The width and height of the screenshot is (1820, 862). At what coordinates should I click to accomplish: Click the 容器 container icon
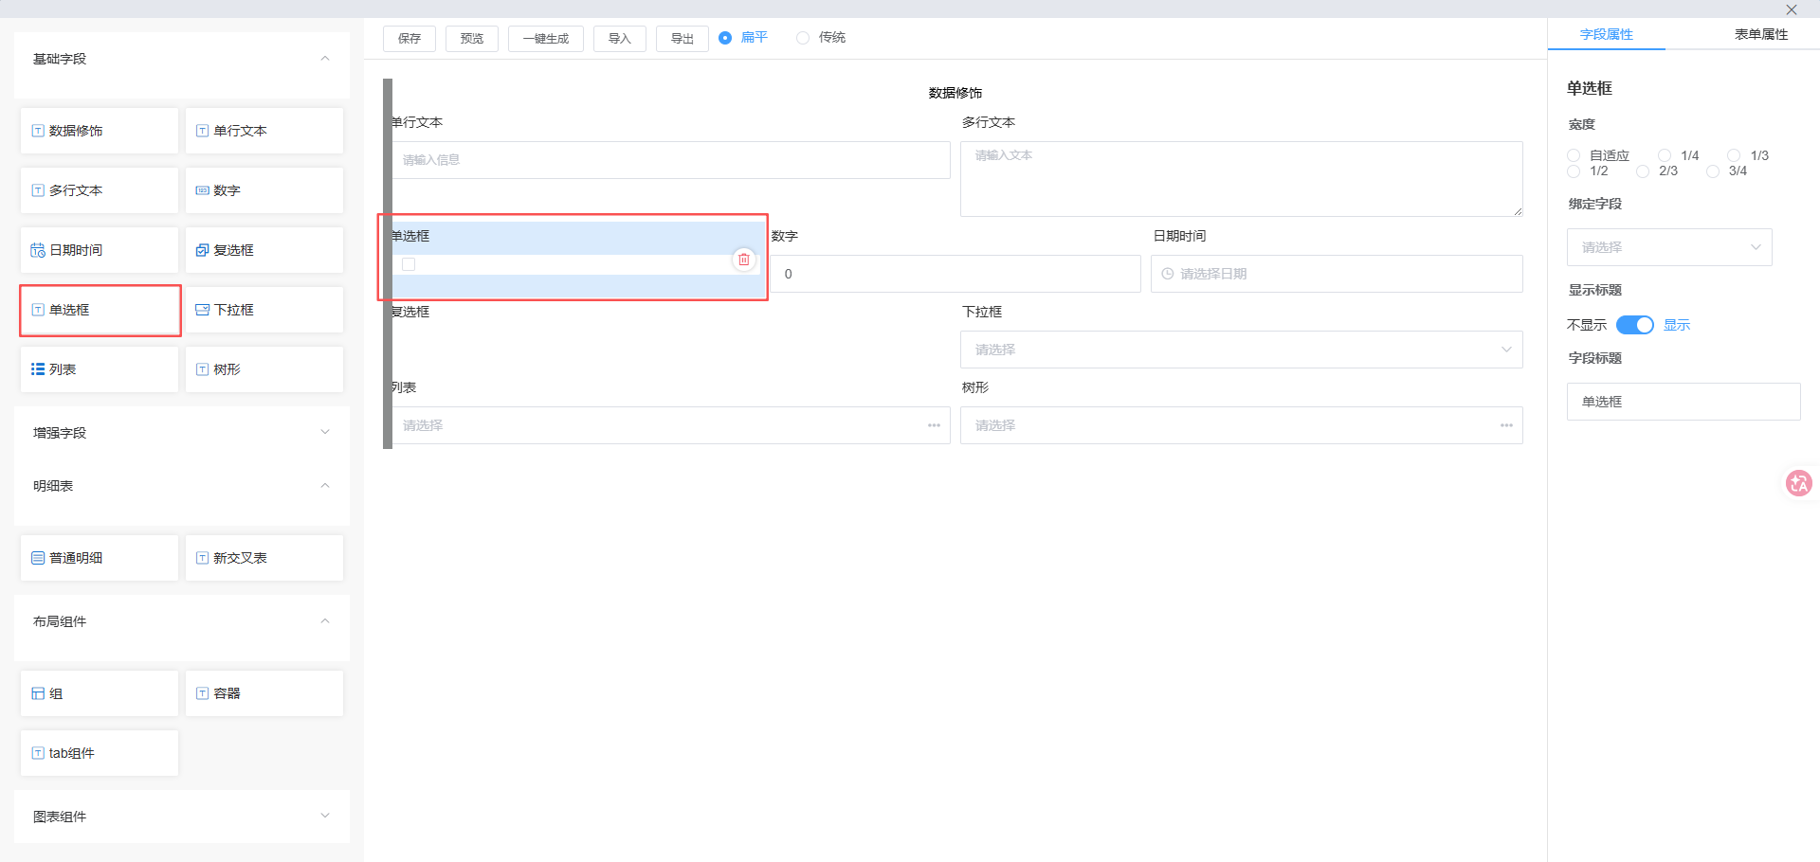pyautogui.click(x=202, y=693)
